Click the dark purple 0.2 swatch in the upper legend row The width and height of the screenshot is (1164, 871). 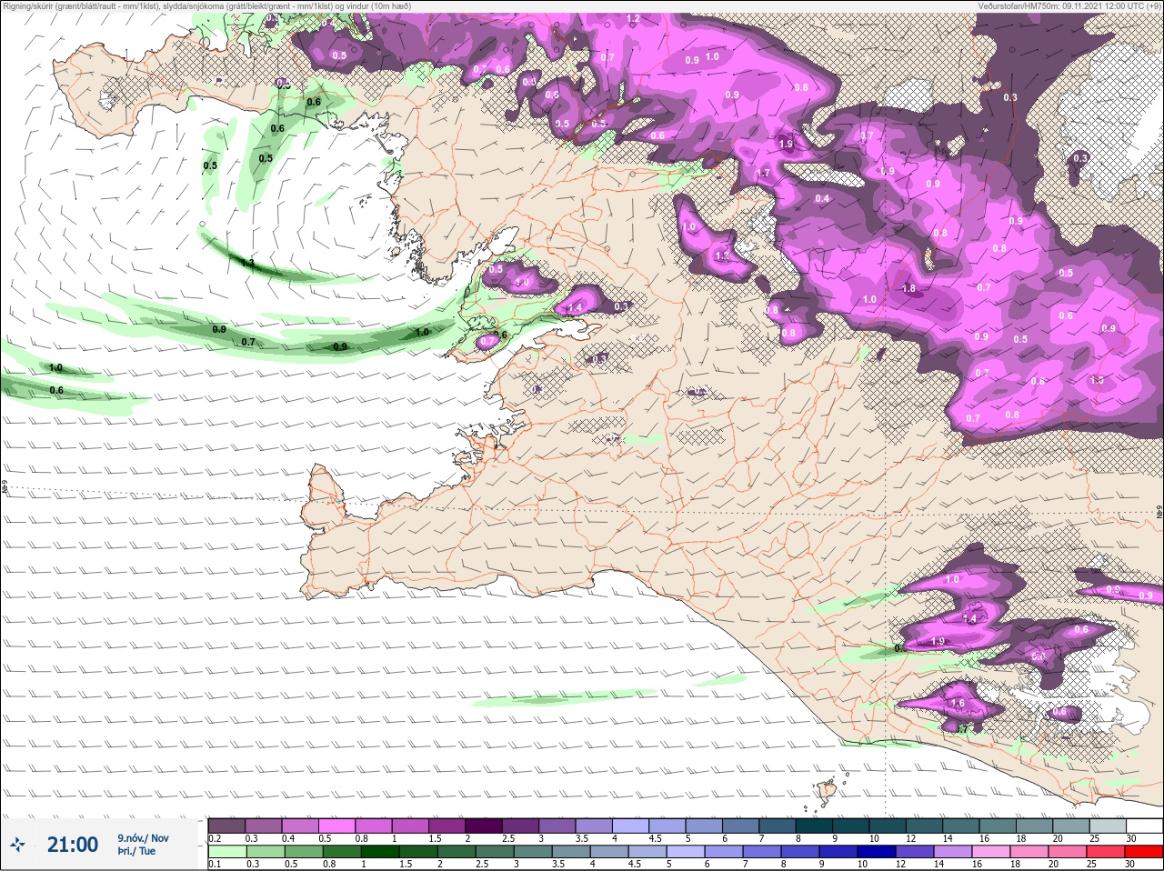[x=226, y=825]
